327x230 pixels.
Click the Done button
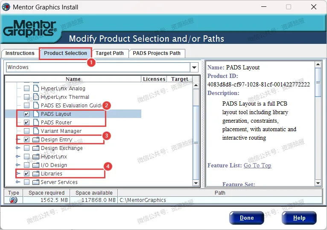[247, 218]
